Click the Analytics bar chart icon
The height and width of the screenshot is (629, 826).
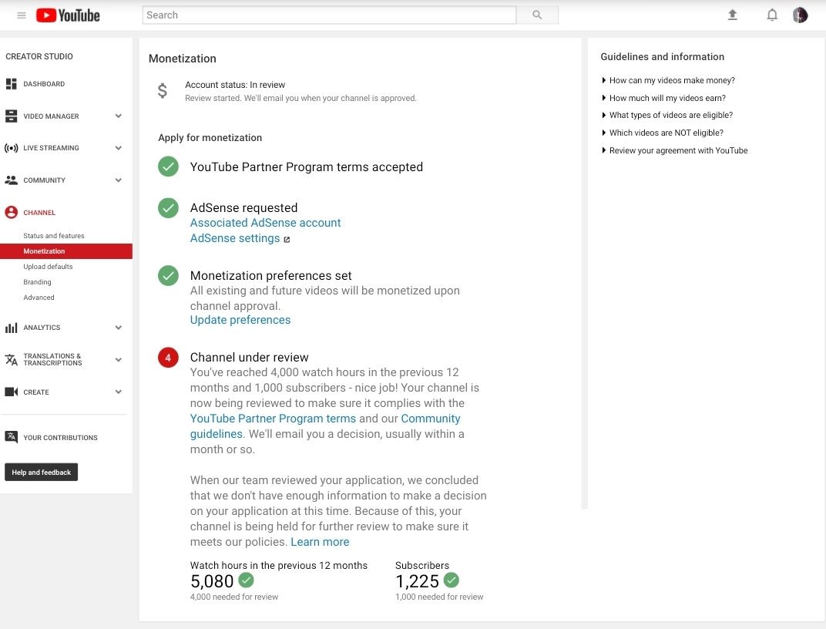[11, 328]
